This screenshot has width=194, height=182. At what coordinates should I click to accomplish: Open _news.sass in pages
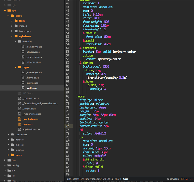click(32, 83)
